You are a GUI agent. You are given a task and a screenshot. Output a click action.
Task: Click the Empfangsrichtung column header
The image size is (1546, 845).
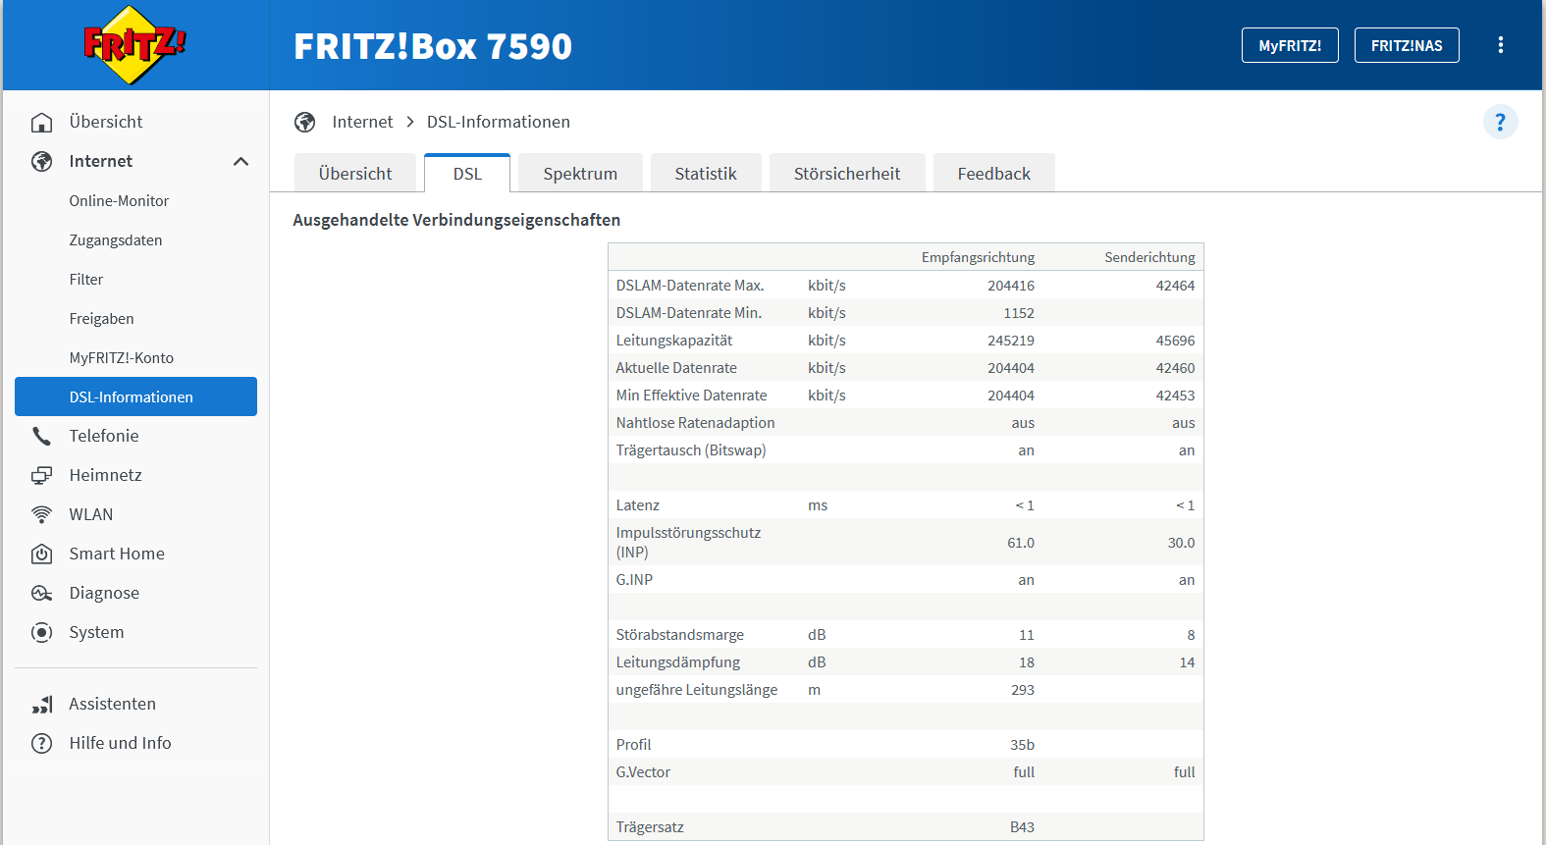click(x=978, y=257)
